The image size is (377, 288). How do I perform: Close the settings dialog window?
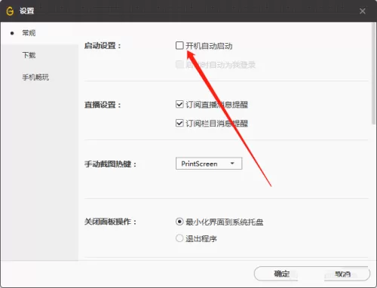tap(362, 11)
